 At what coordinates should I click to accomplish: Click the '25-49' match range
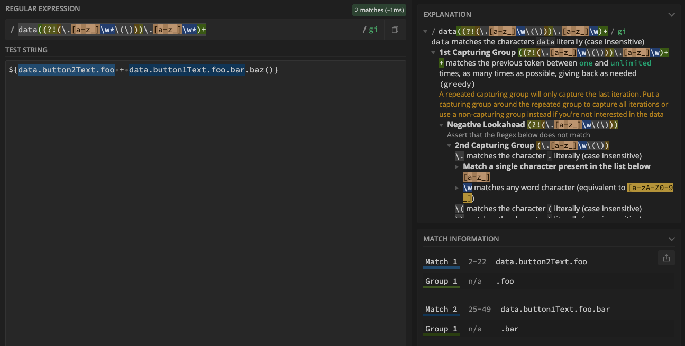(479, 309)
